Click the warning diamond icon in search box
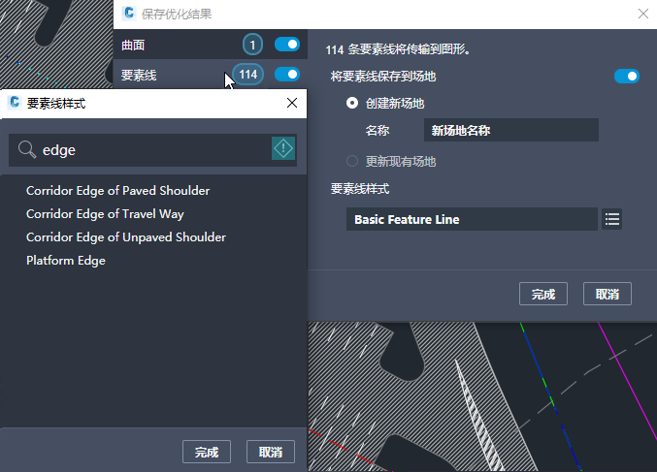Viewport: 657px width, 472px height. coord(283,148)
